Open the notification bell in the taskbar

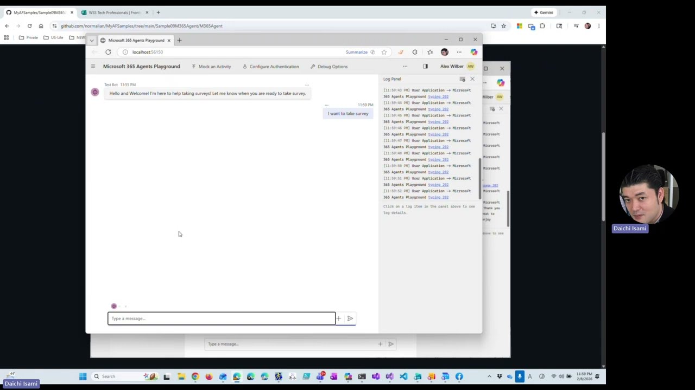click(597, 376)
